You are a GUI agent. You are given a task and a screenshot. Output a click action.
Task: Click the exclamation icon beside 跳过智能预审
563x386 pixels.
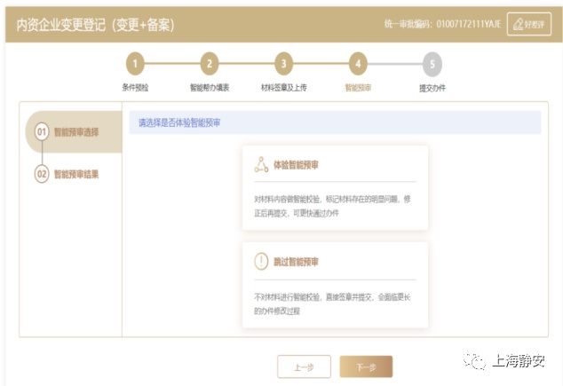(x=261, y=262)
